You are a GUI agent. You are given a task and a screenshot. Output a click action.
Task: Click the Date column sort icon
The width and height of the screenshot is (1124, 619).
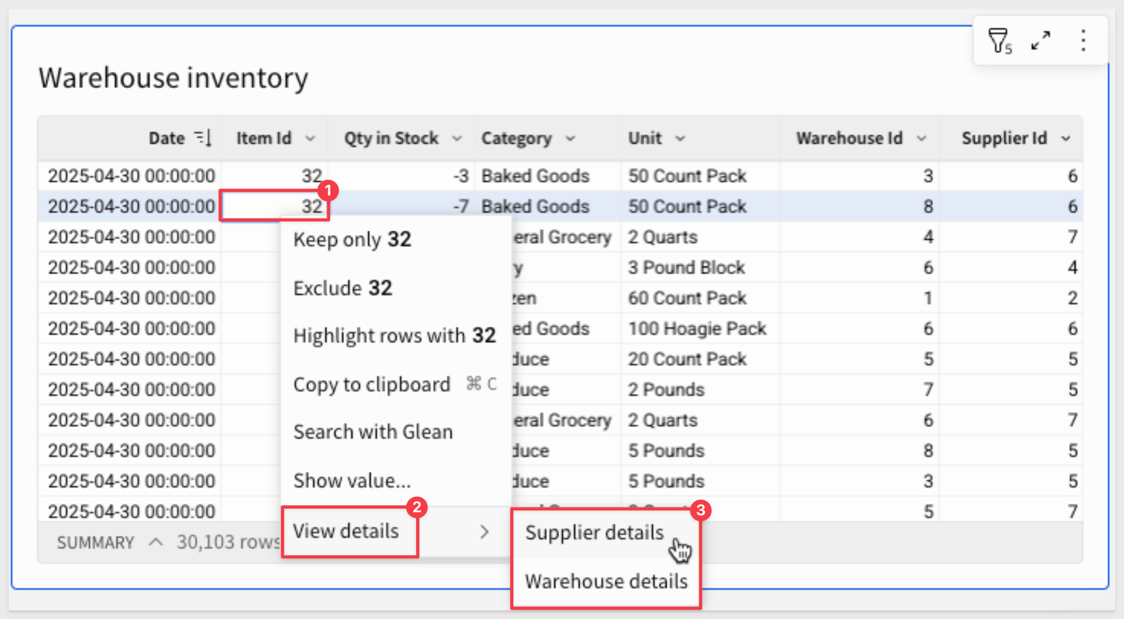coord(203,139)
